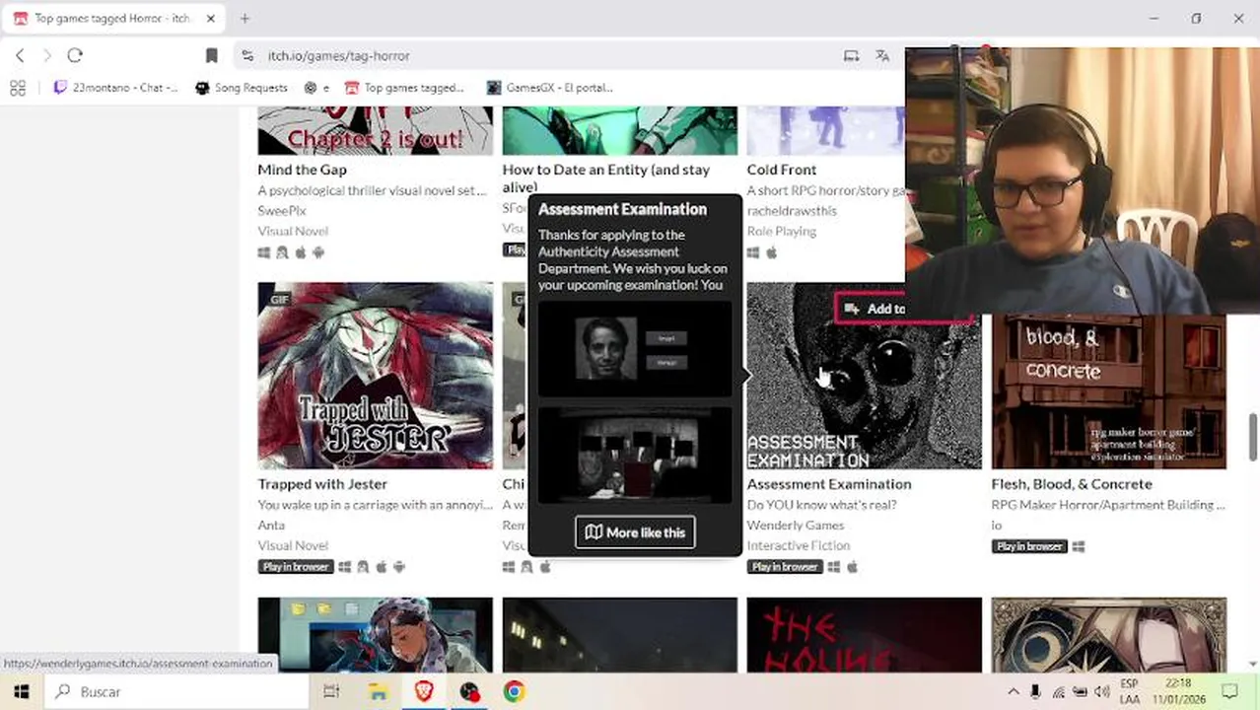Open the SweePix author link

coord(282,210)
